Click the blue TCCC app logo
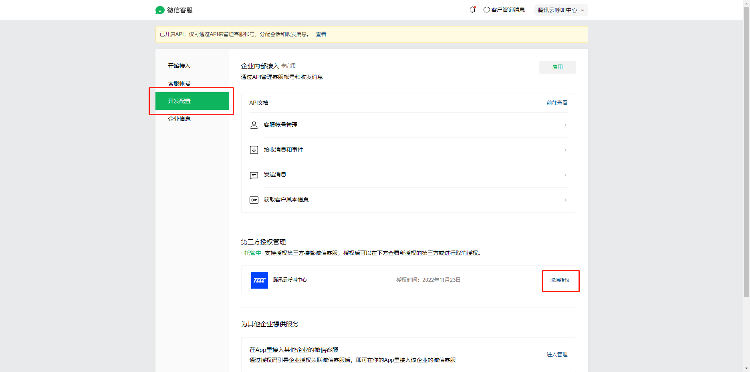750x372 pixels. click(260, 280)
